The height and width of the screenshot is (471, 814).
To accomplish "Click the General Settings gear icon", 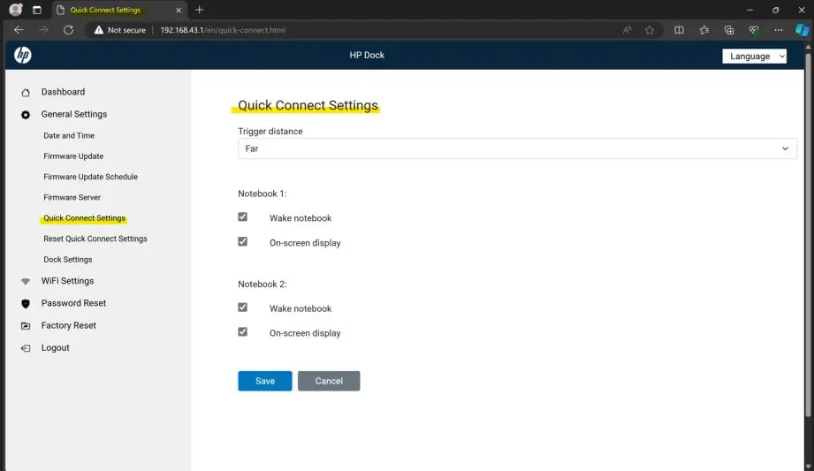I will [x=26, y=115].
